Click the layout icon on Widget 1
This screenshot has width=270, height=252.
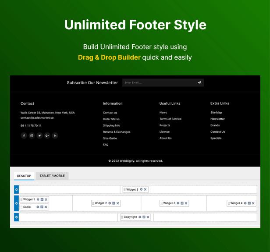(x=42, y=199)
